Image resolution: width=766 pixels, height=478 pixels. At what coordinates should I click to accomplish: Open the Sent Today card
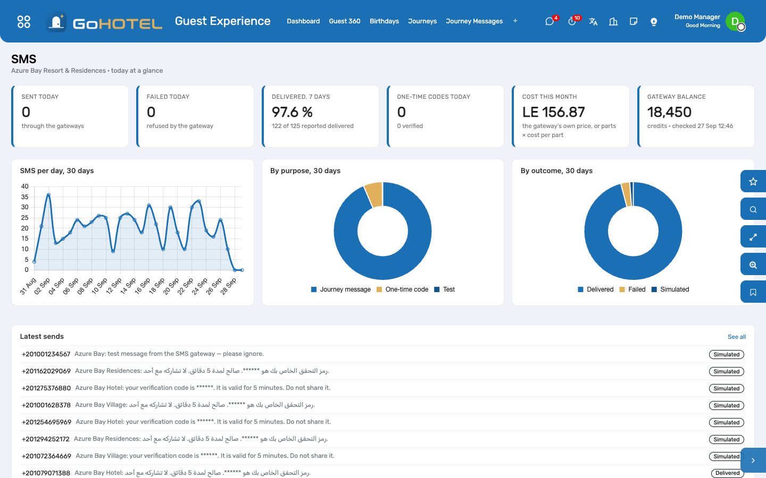(70, 116)
